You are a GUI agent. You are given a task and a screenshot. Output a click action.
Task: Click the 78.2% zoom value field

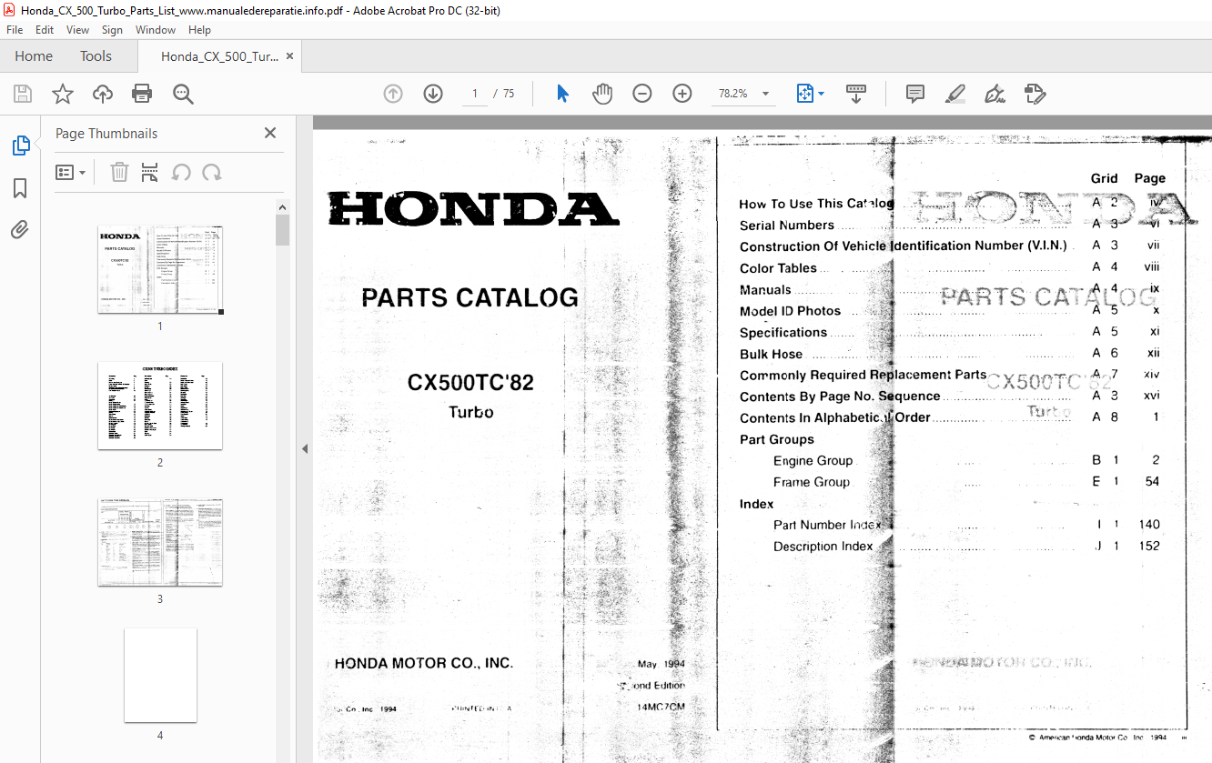[732, 94]
